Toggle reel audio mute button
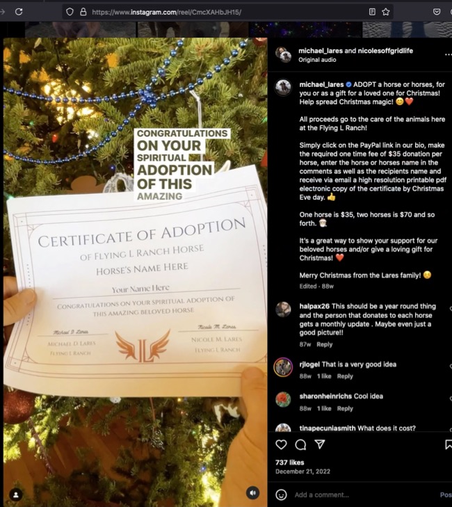The image size is (452, 507). [253, 493]
